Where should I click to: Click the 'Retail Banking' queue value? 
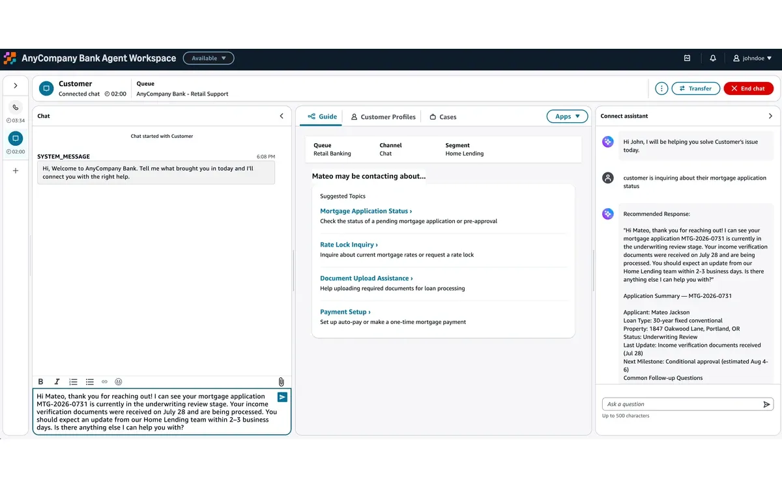pos(332,154)
